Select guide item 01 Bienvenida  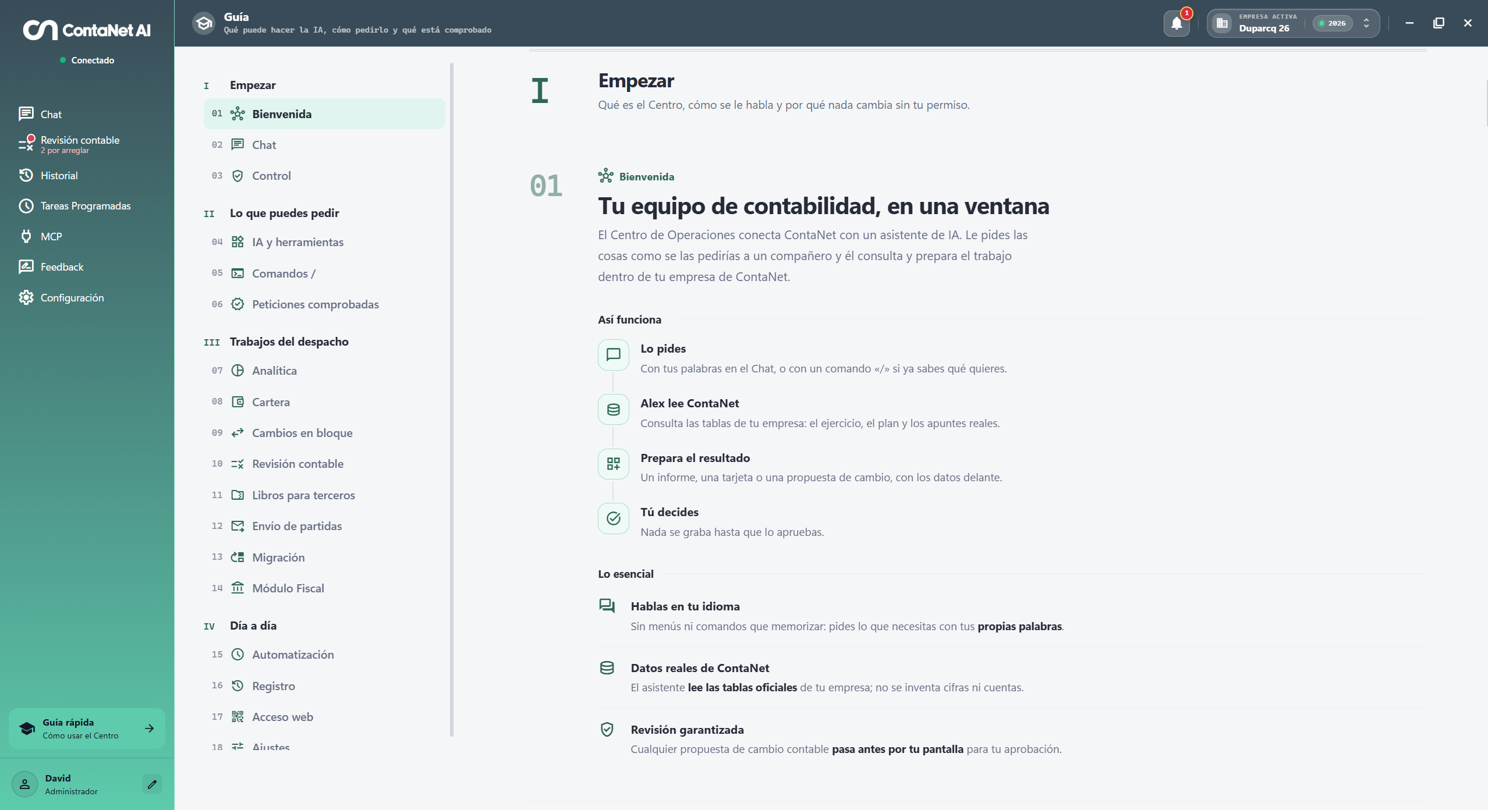324,114
